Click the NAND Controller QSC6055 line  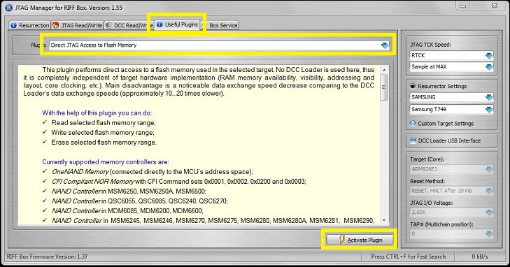(139, 201)
